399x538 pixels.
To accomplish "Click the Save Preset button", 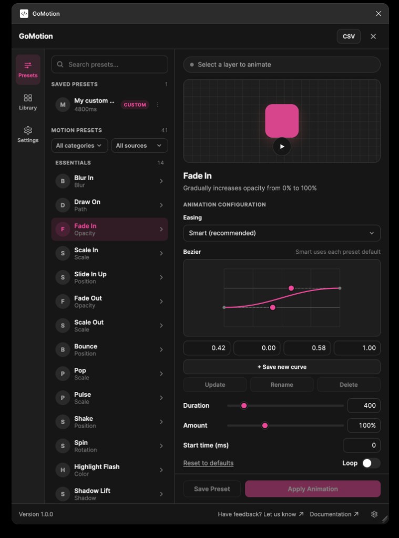I will click(x=212, y=489).
